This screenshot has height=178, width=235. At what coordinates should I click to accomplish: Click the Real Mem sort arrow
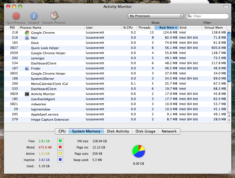point(176,28)
